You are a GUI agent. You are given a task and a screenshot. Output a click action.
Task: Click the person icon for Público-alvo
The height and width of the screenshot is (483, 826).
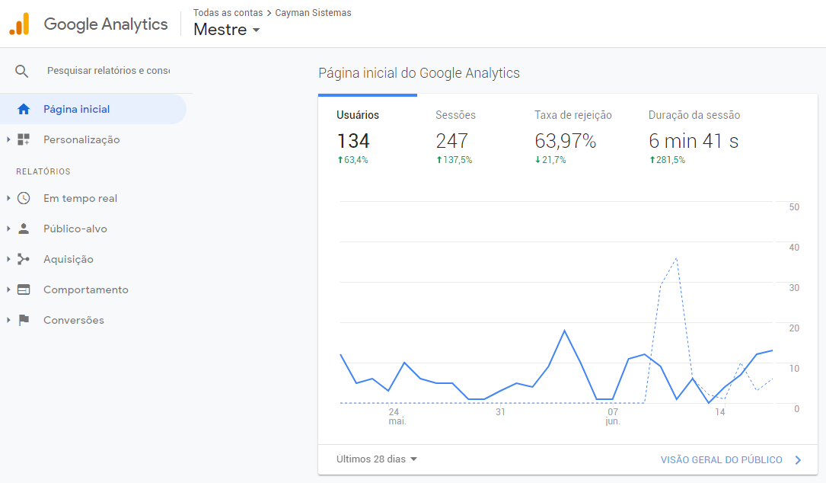click(24, 229)
